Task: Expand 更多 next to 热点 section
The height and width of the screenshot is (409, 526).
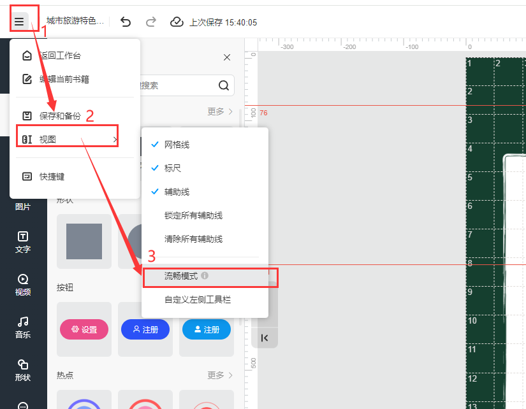Action: (220, 375)
